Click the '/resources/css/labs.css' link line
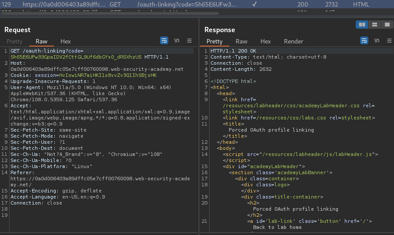 point(299,118)
